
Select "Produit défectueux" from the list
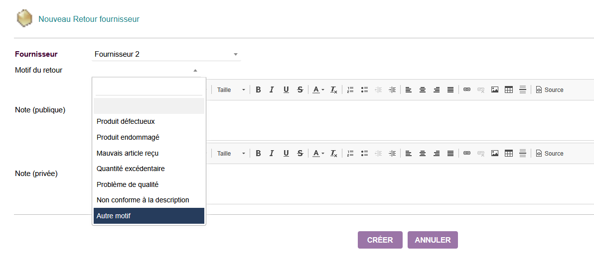[x=126, y=121]
